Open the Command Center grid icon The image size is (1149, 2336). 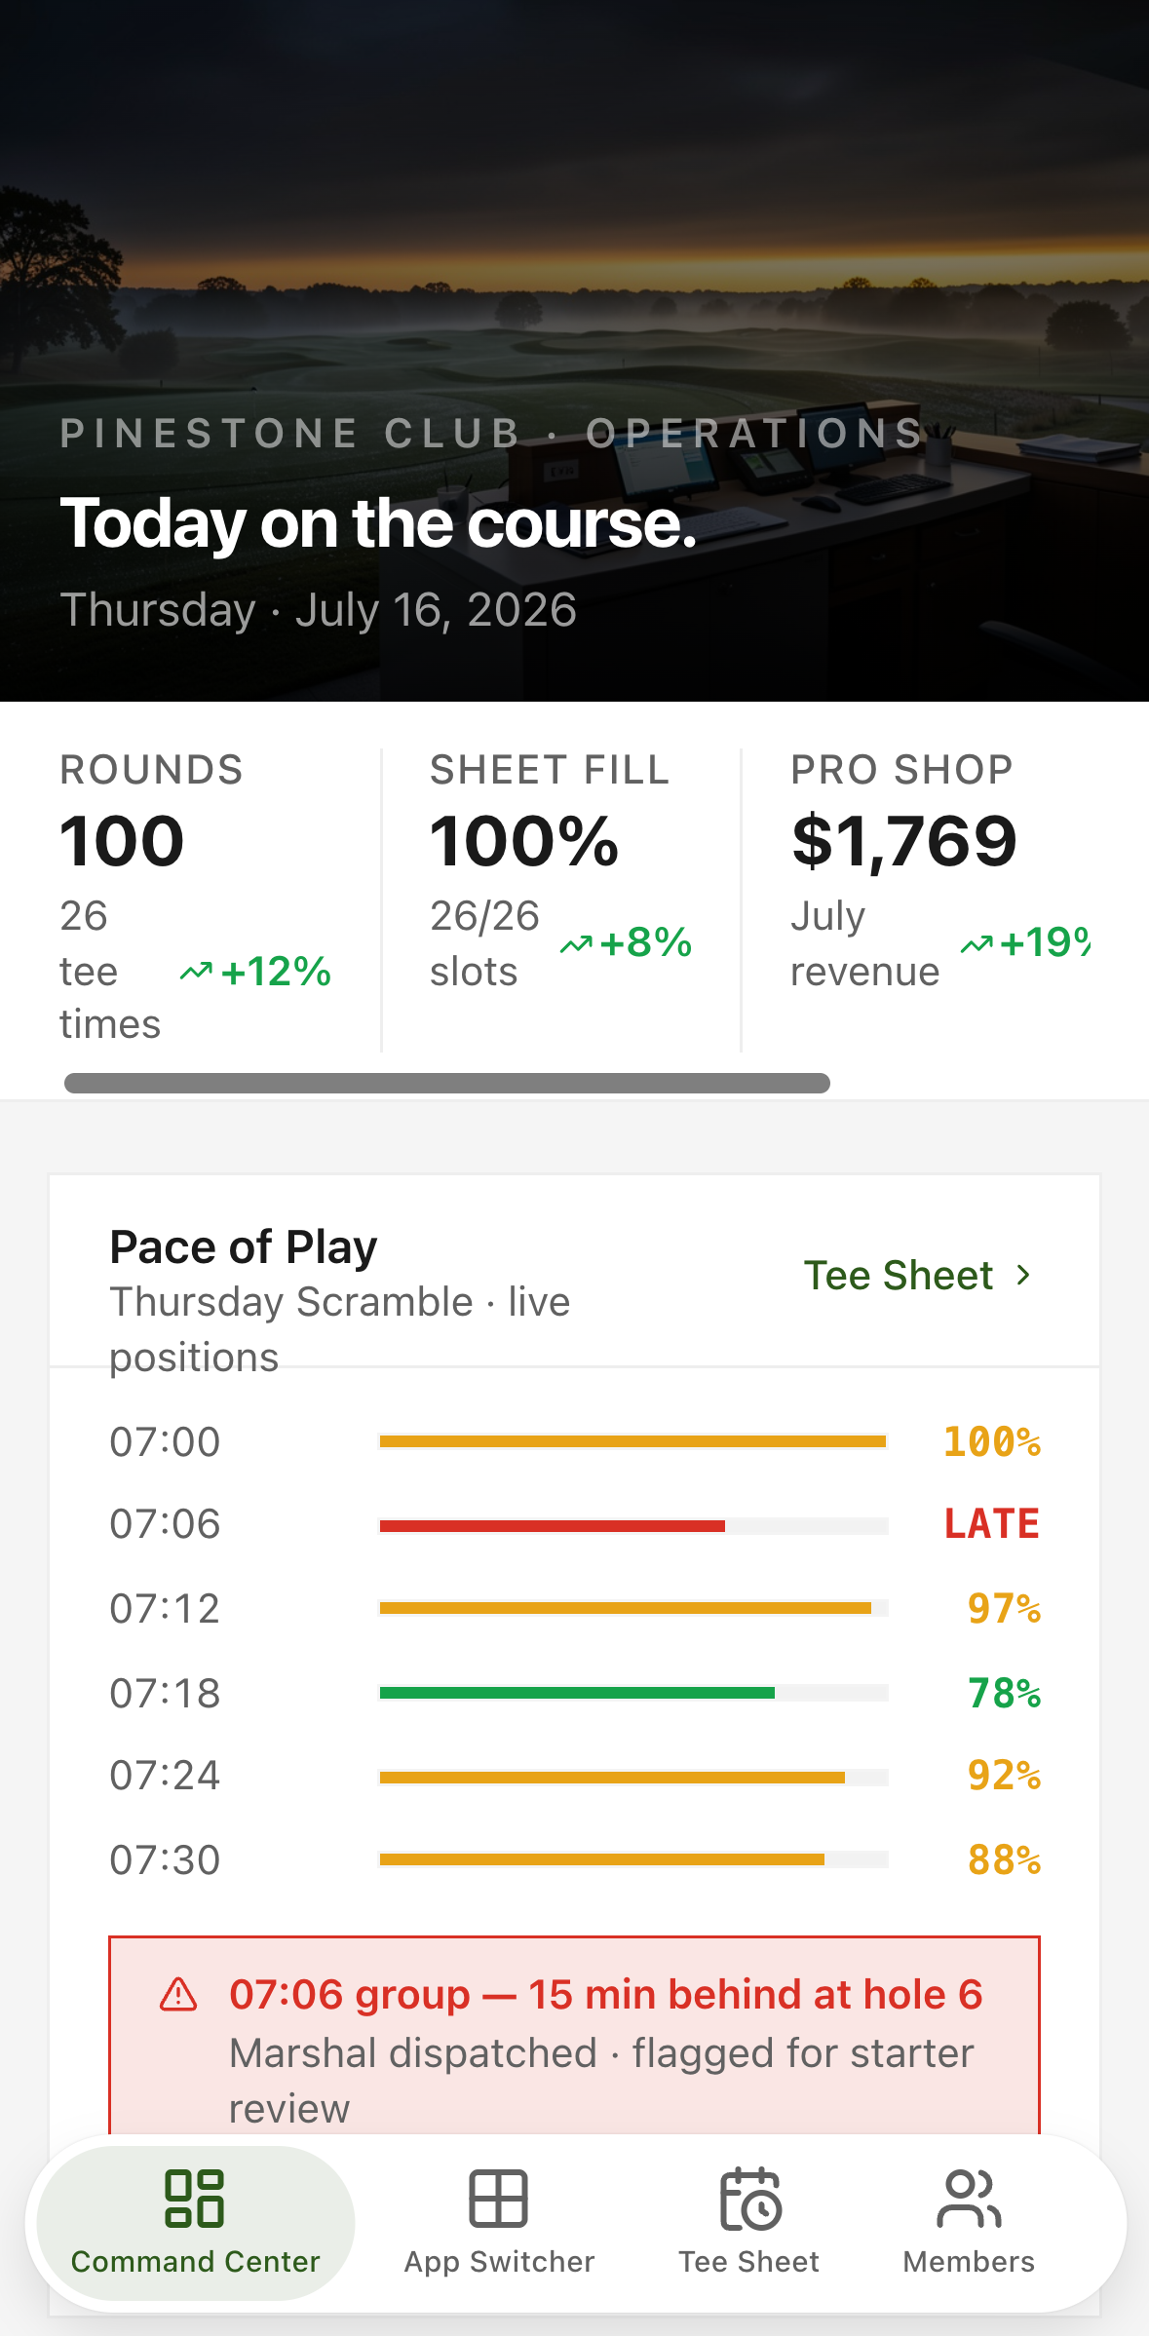pos(195,2199)
